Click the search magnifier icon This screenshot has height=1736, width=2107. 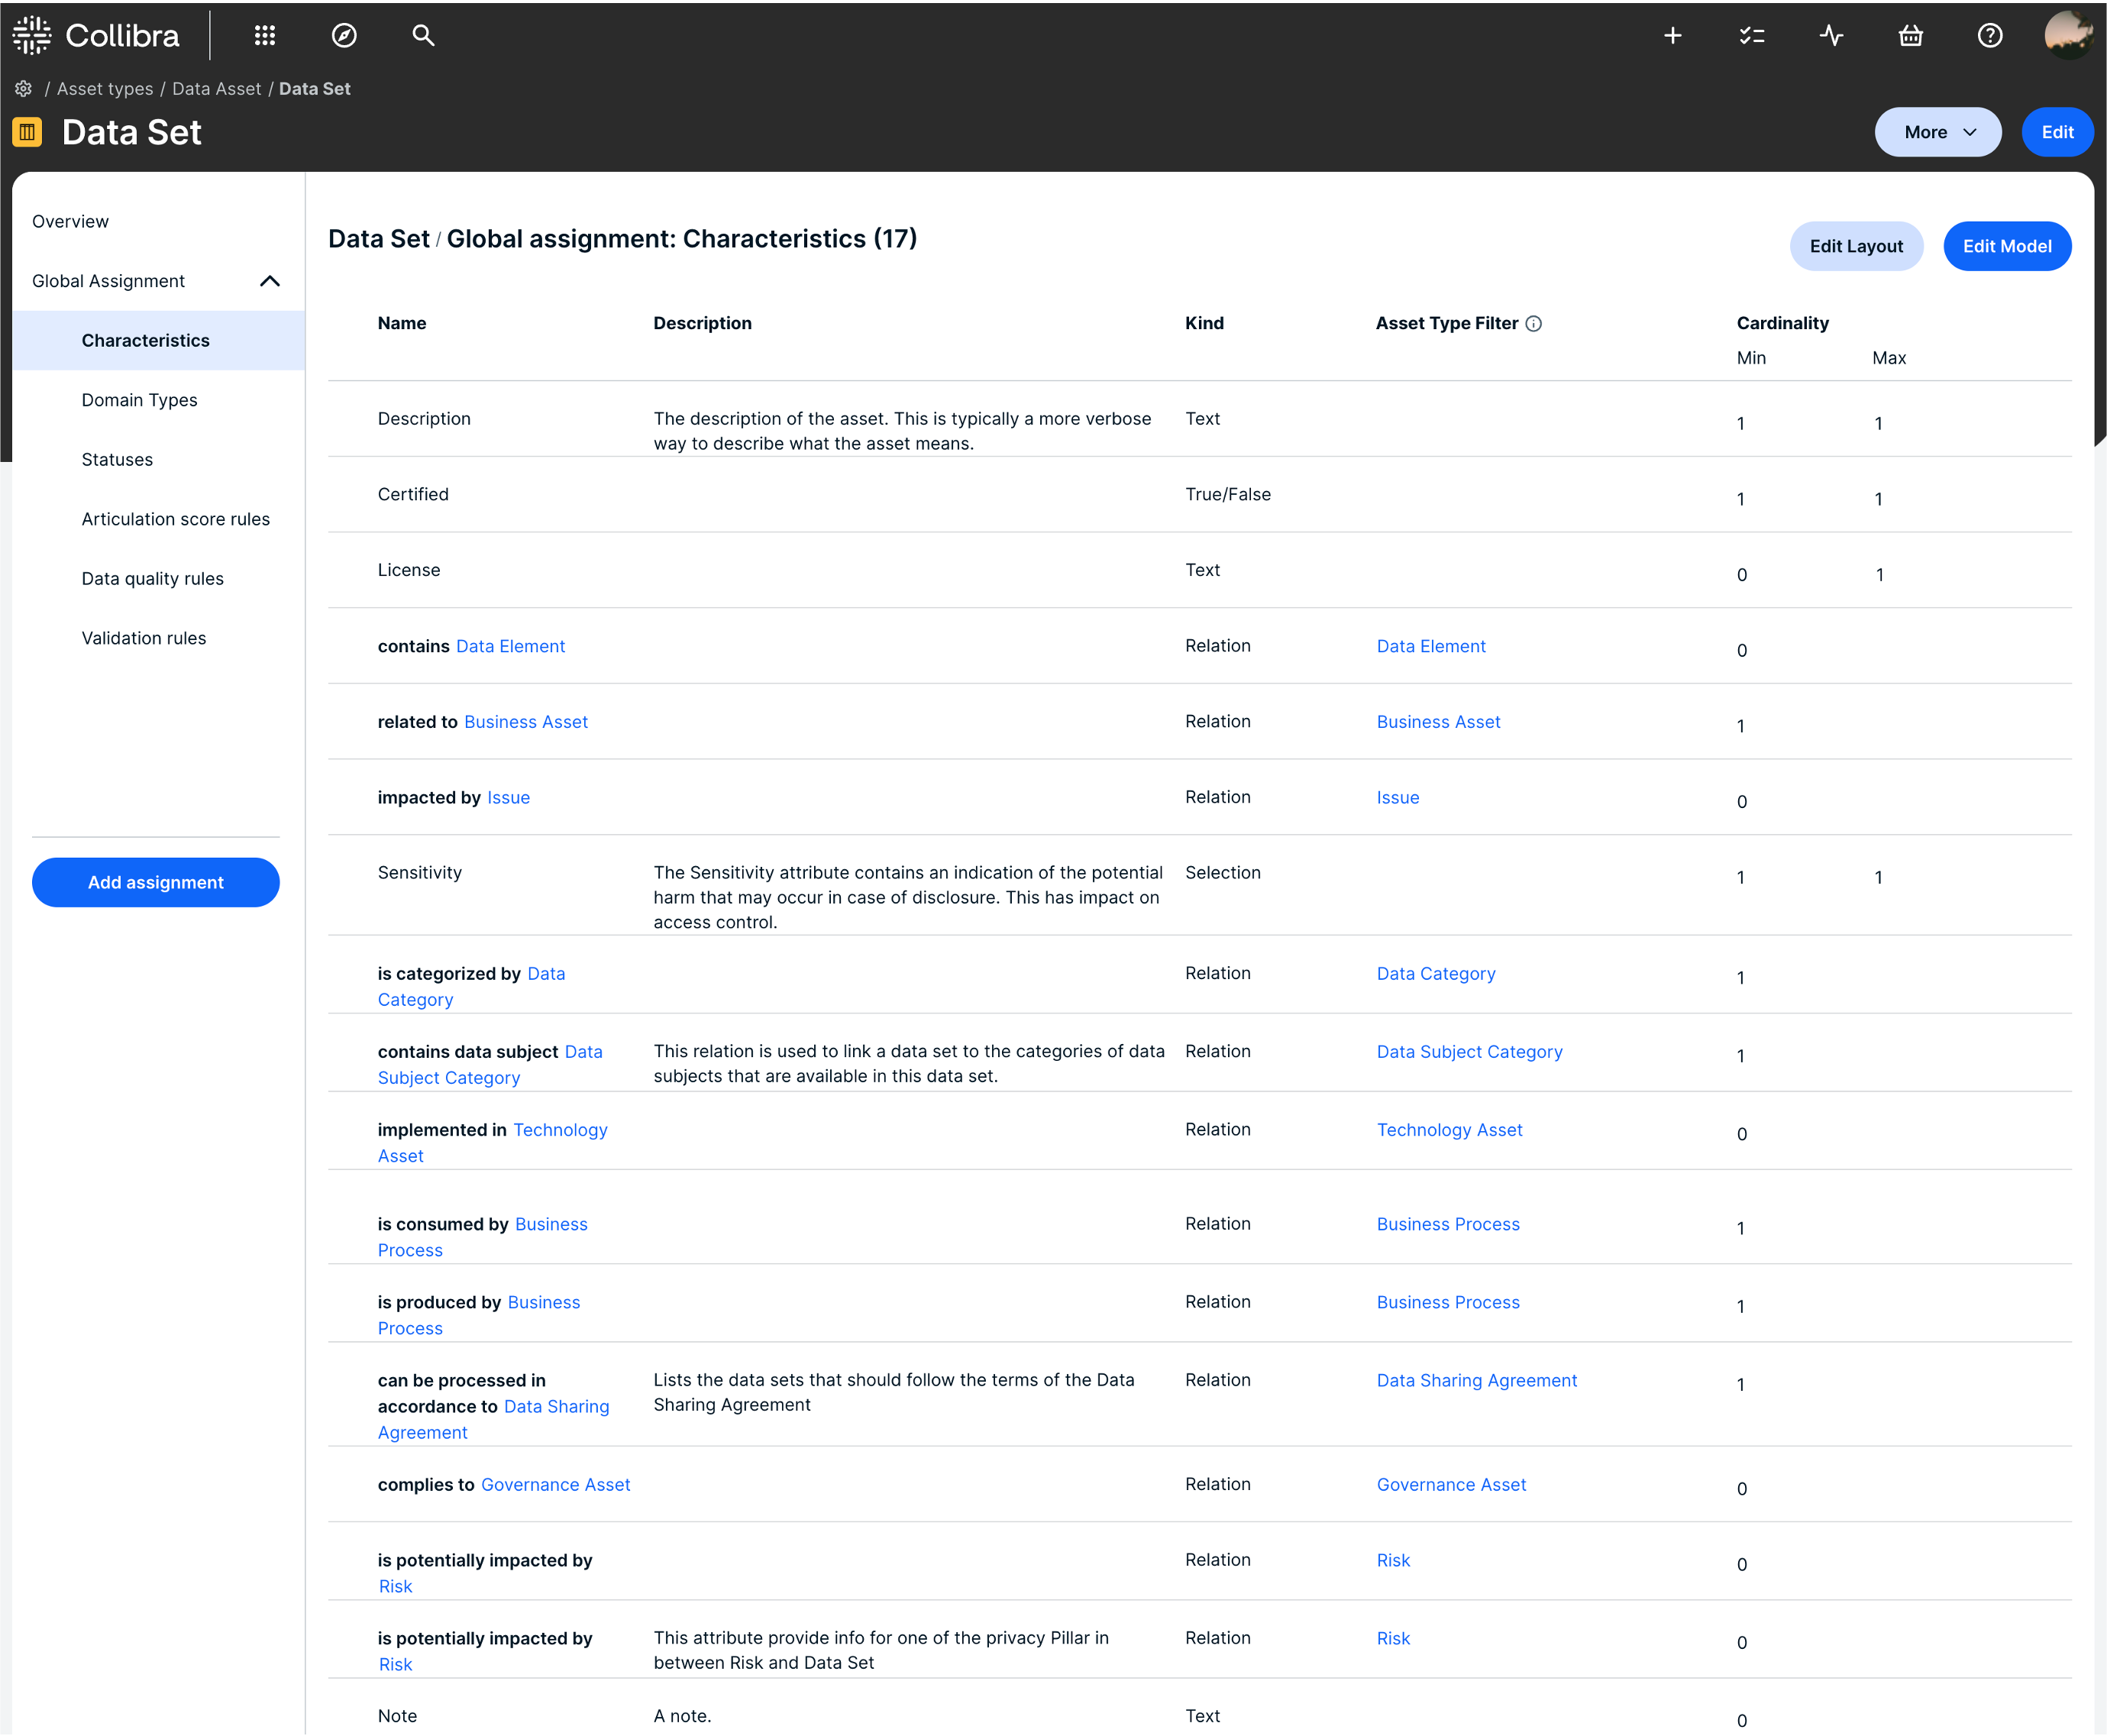click(x=423, y=36)
